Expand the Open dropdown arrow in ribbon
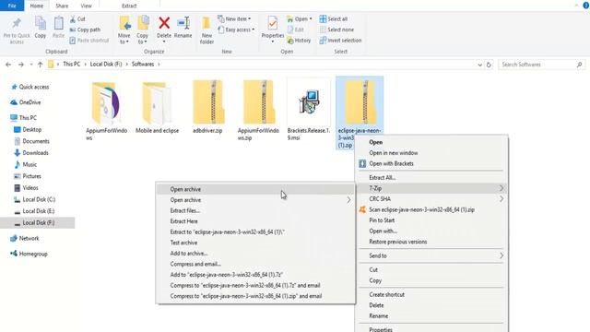 click(x=311, y=18)
